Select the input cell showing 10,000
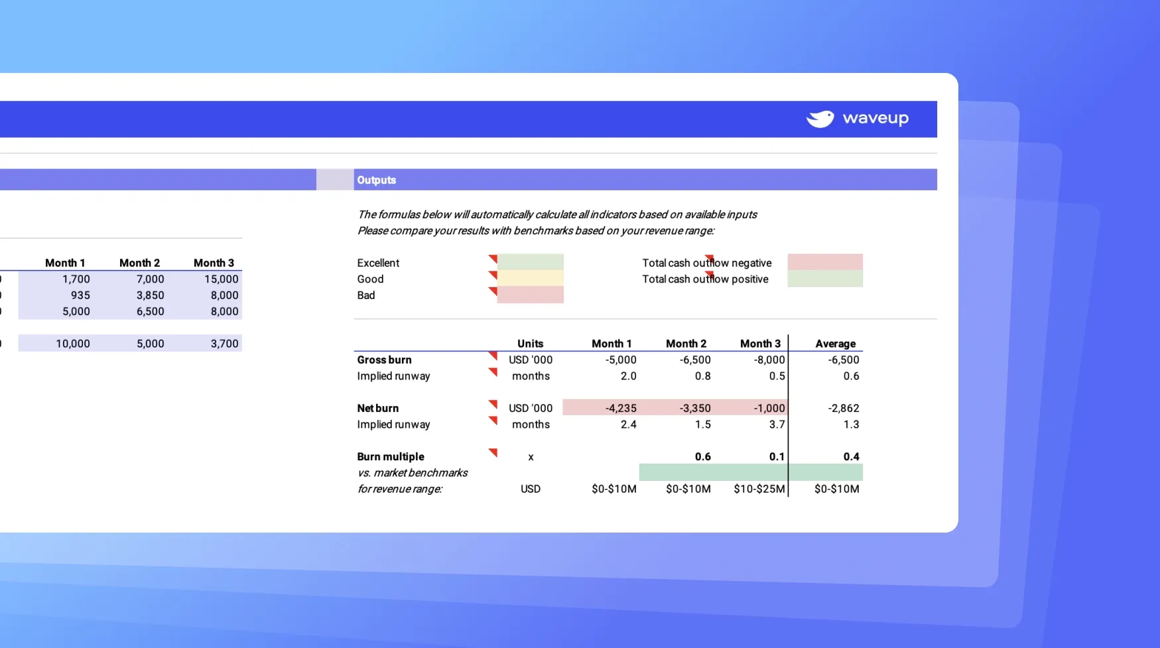This screenshot has width=1160, height=648. (72, 344)
